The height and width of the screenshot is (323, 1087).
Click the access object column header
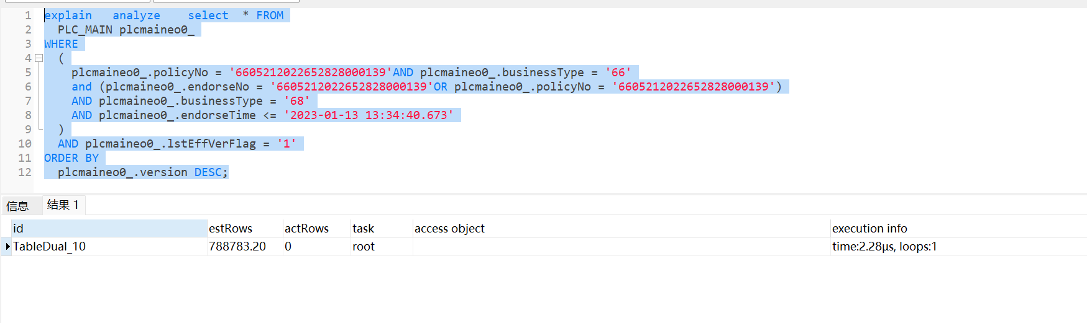pyautogui.click(x=620, y=228)
